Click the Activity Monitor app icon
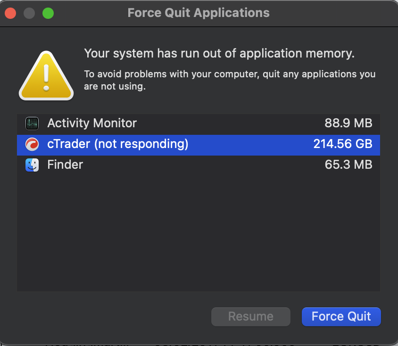The image size is (398, 346). pos(32,124)
